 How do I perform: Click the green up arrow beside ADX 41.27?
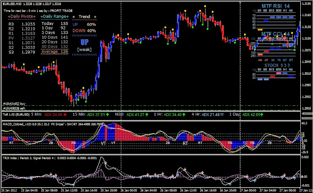coord(147,115)
